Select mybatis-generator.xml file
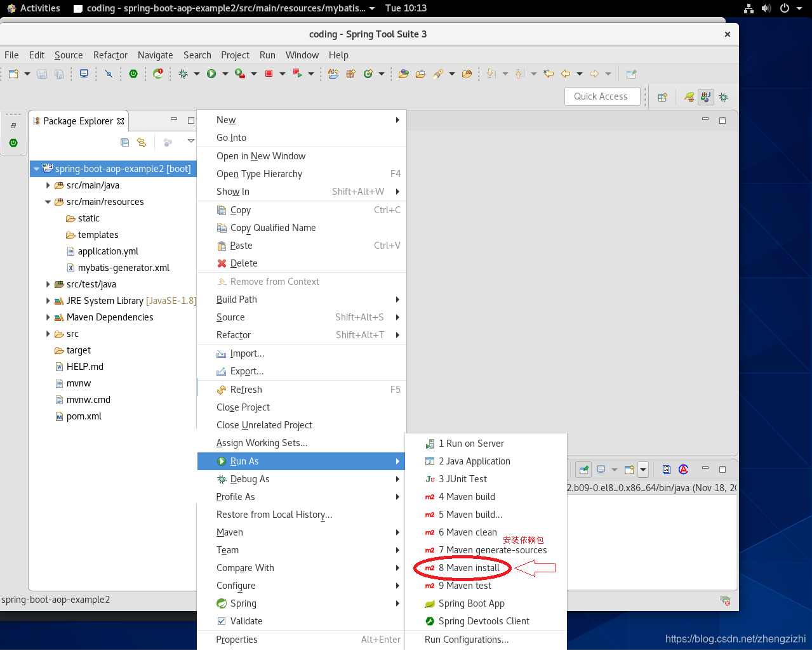 123,268
